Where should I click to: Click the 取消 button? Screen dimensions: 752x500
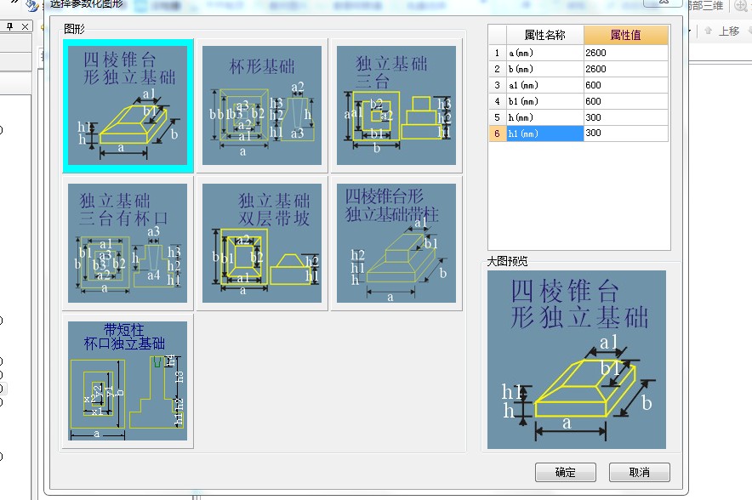[x=640, y=473]
